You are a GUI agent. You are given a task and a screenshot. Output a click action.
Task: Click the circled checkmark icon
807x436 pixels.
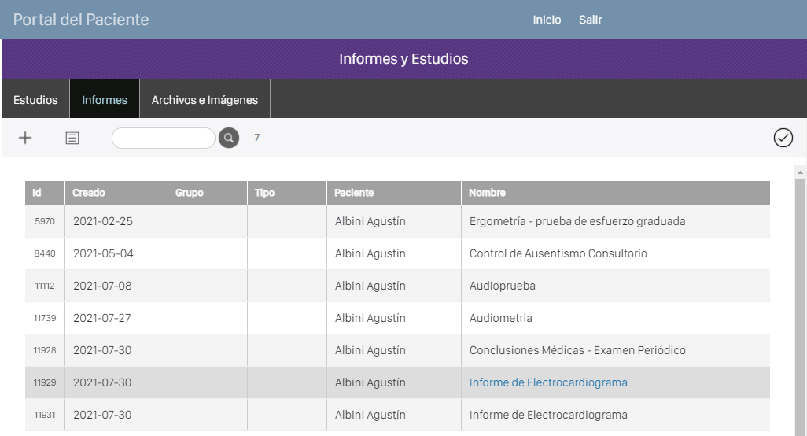pyautogui.click(x=783, y=138)
